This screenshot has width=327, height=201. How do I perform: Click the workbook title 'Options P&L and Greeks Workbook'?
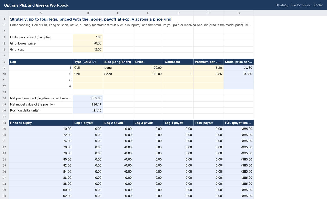tap(36, 5)
